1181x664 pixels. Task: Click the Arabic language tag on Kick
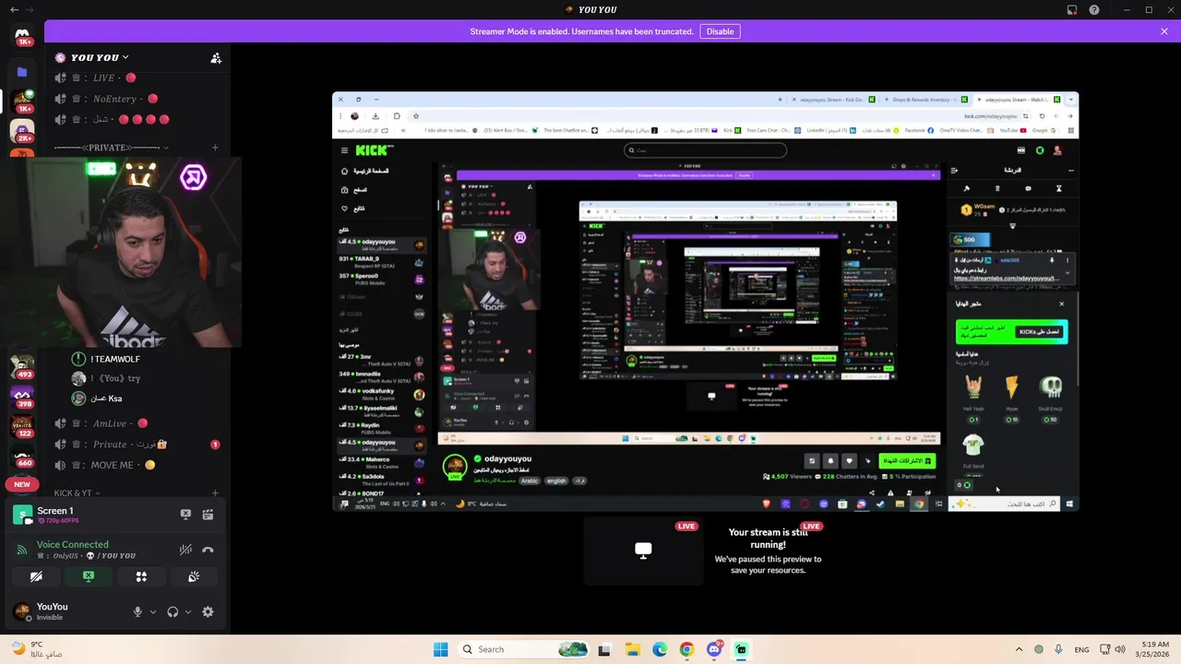pos(530,480)
